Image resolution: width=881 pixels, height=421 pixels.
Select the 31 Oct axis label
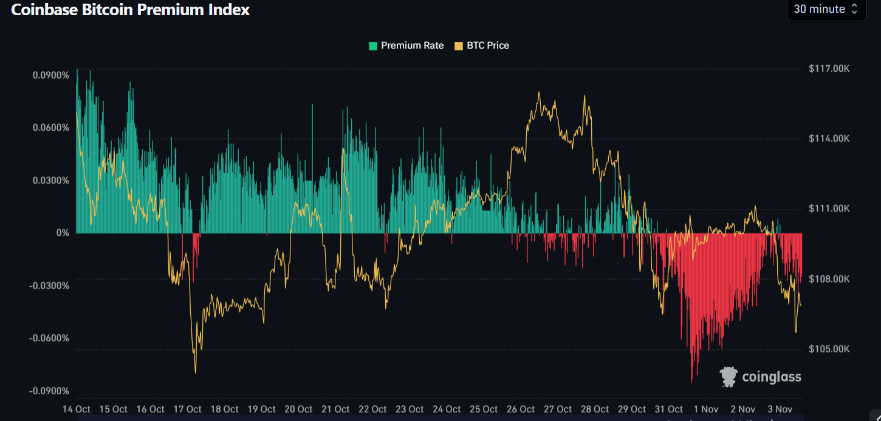pos(668,409)
